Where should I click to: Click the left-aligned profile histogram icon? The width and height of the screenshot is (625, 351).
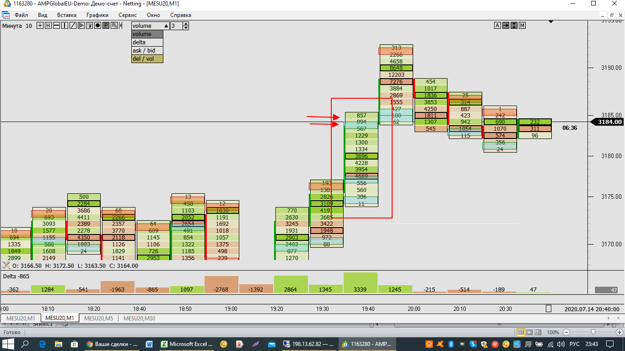pos(81,26)
